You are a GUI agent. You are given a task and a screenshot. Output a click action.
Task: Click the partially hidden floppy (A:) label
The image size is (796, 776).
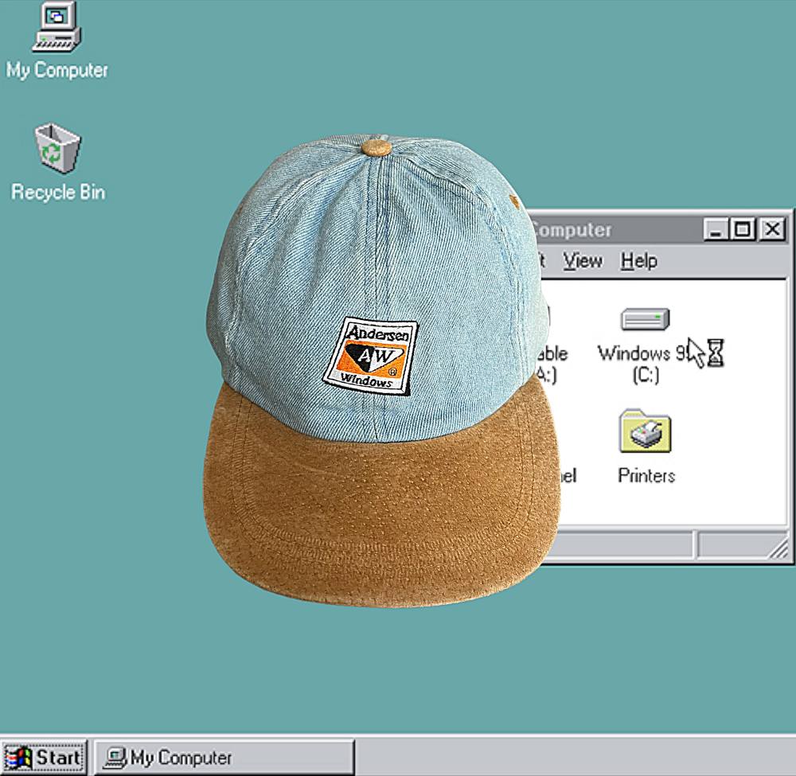point(552,364)
